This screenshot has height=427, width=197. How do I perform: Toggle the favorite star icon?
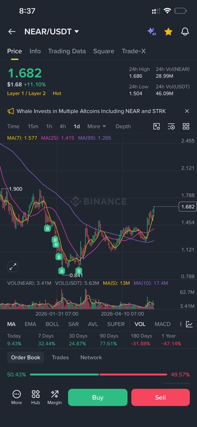point(168,32)
